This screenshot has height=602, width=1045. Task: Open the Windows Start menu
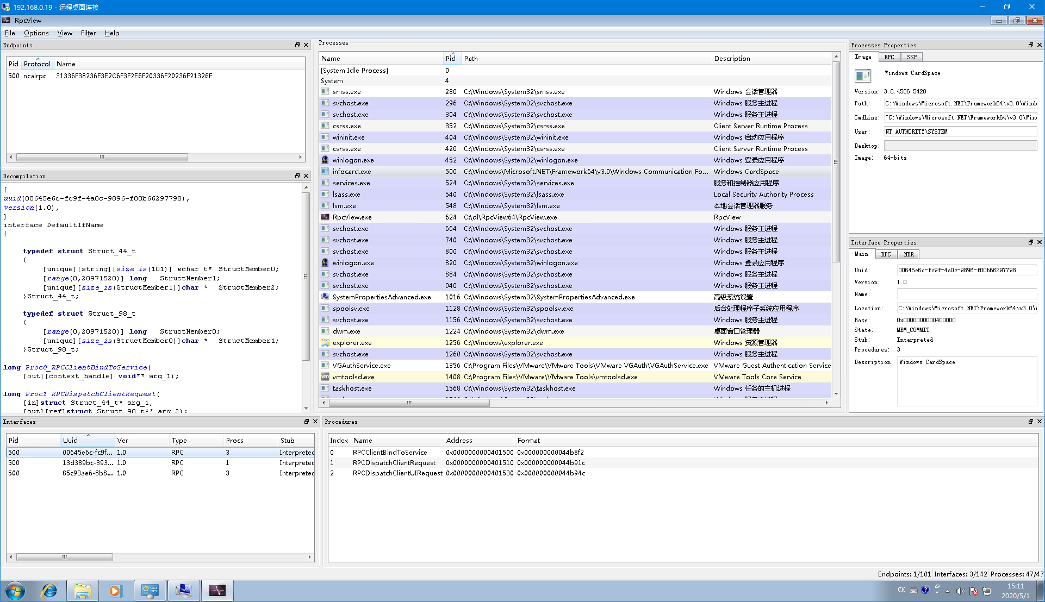(15, 591)
